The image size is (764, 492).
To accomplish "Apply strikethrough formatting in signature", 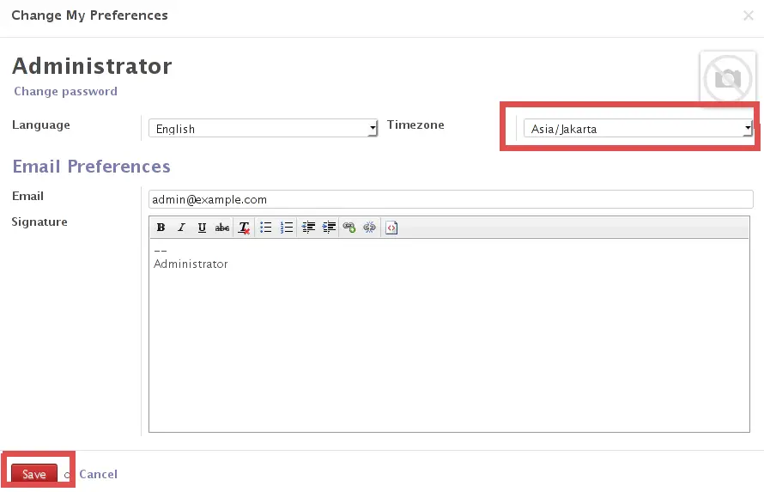I will (x=222, y=228).
